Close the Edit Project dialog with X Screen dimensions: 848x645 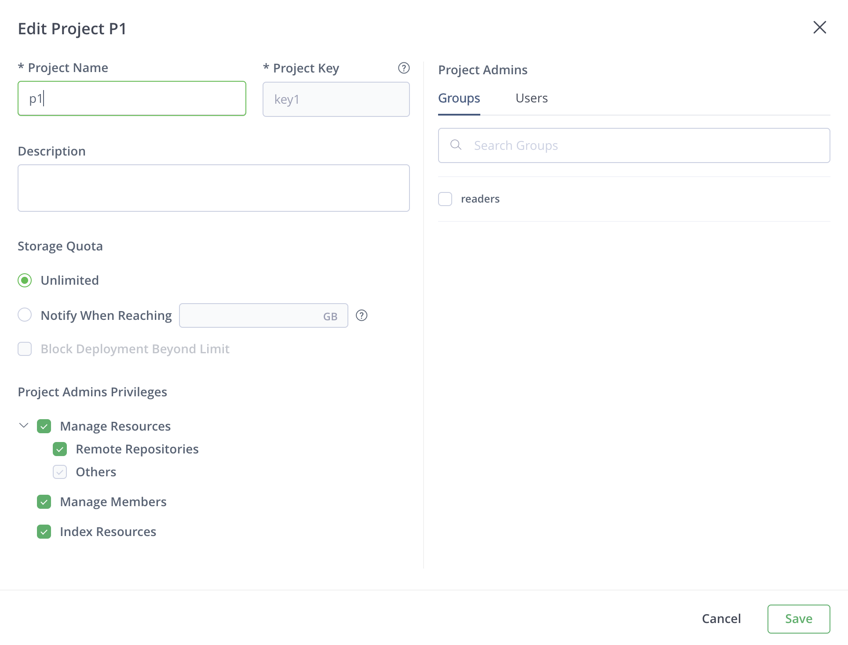tap(819, 28)
